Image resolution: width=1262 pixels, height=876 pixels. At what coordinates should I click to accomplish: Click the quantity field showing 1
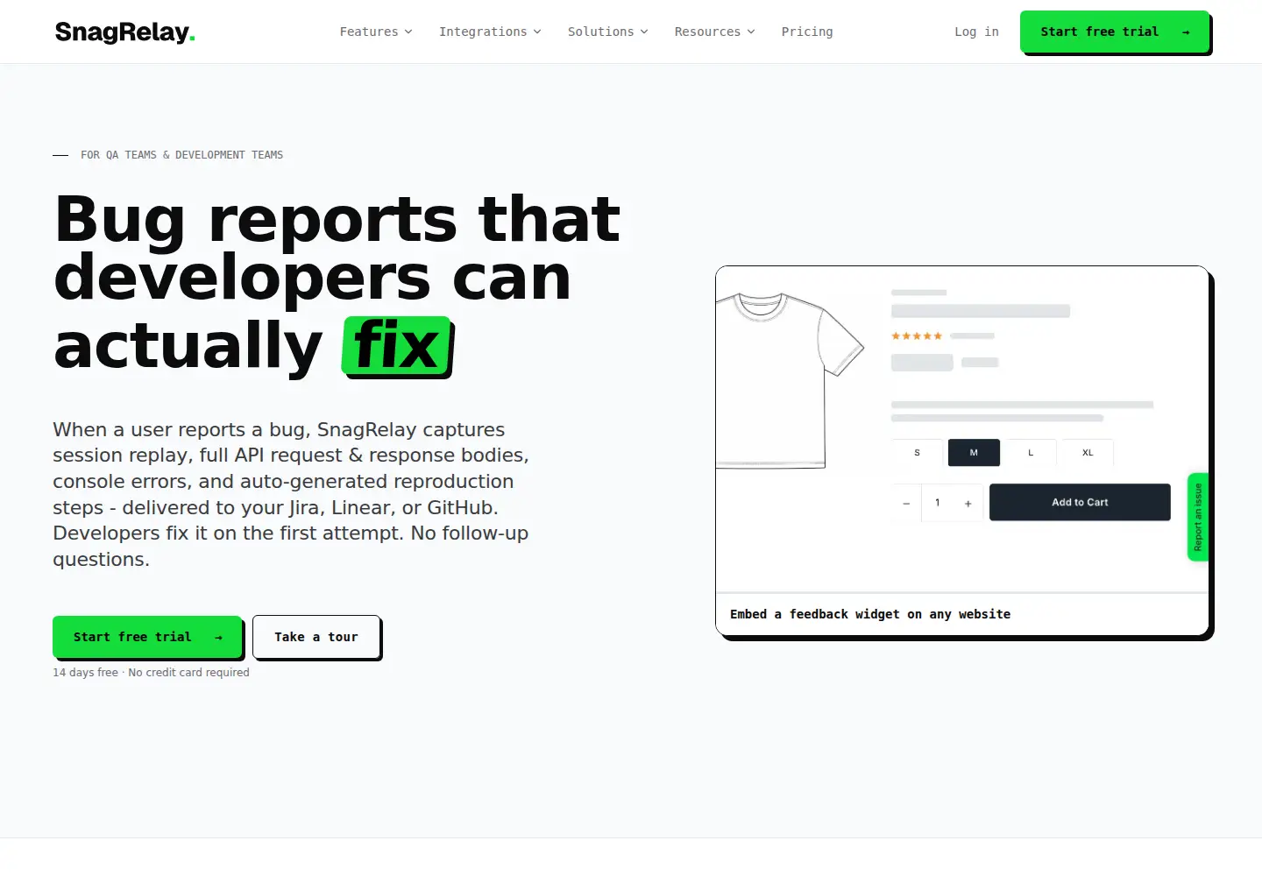click(x=938, y=503)
